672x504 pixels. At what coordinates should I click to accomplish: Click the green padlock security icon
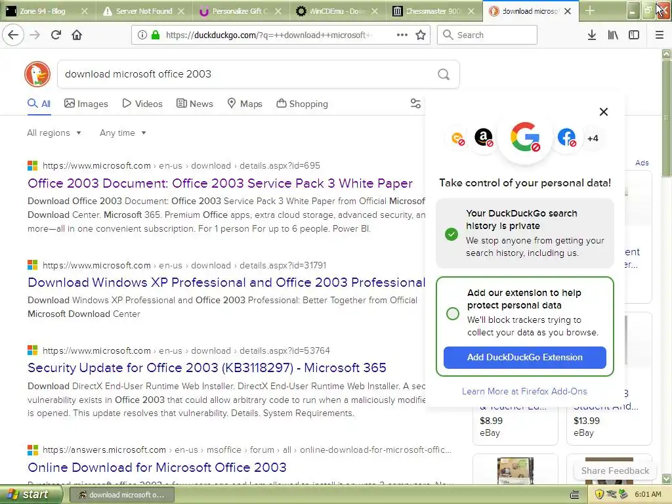coord(155,35)
